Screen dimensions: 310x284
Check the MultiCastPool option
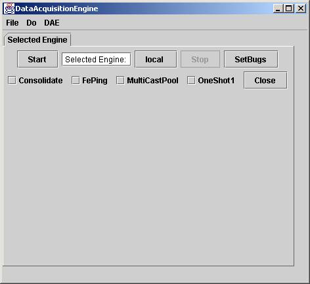click(x=120, y=80)
